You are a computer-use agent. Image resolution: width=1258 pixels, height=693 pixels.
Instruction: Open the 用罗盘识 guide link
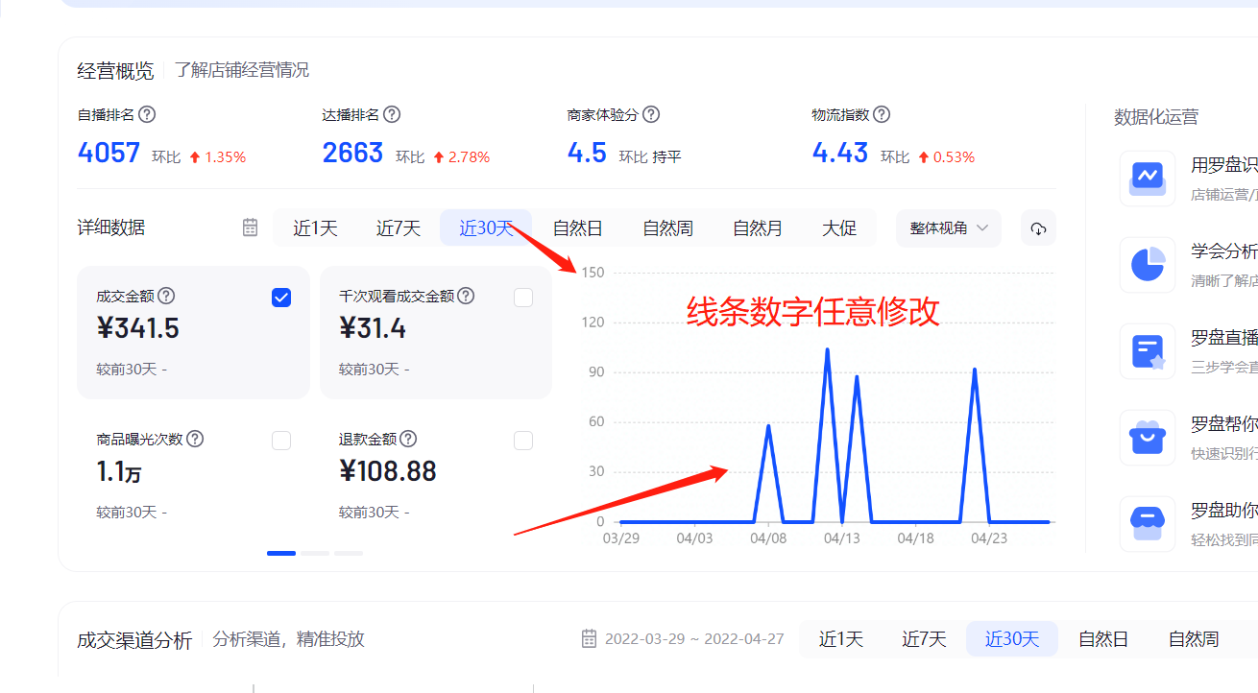point(1224,165)
